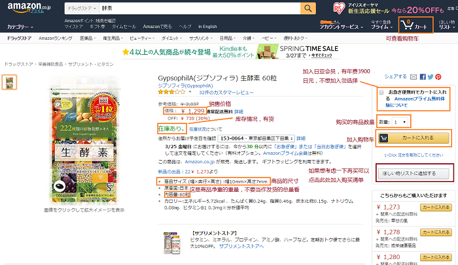Open the サプリメントストアへ link

tap(241, 246)
